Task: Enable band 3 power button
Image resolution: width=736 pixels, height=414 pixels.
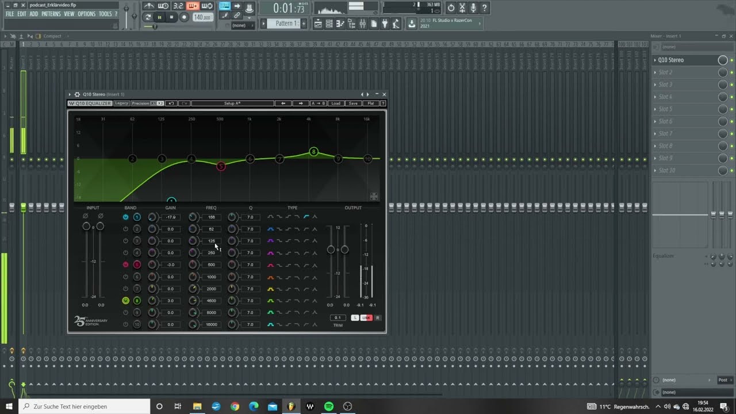Action: pyautogui.click(x=125, y=241)
